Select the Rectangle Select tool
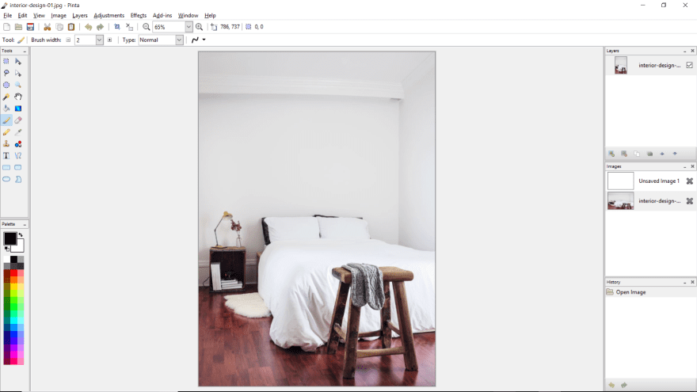 [x=6, y=61]
